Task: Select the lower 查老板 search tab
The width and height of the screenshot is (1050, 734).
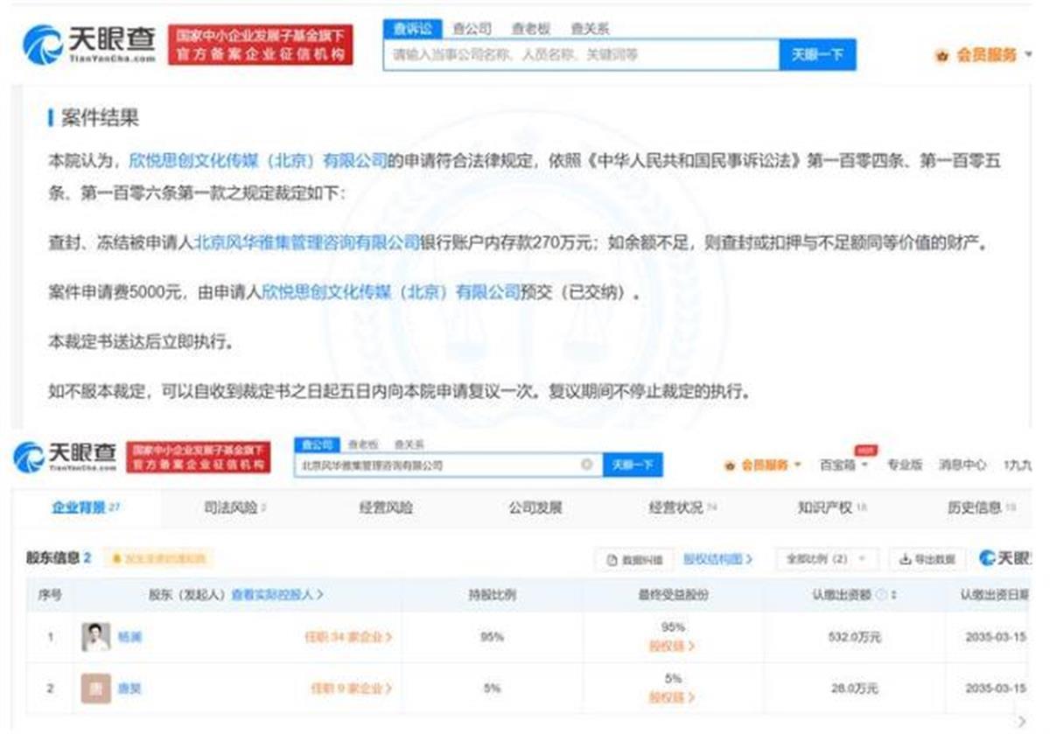Action: pyautogui.click(x=362, y=444)
